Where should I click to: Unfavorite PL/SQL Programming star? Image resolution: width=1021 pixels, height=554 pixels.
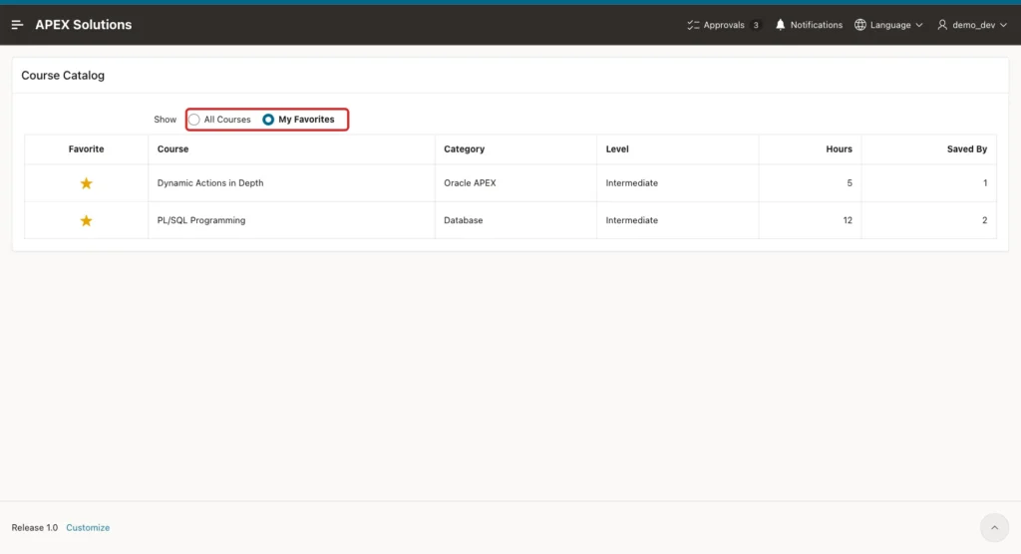(86, 220)
